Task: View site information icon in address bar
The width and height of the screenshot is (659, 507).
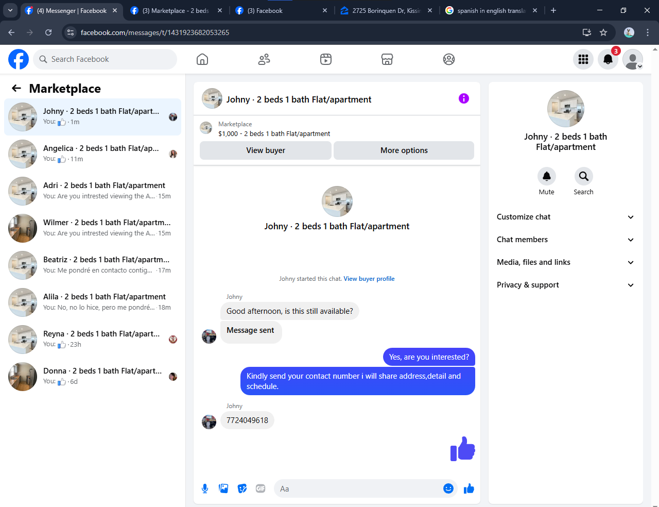Action: pos(71,32)
